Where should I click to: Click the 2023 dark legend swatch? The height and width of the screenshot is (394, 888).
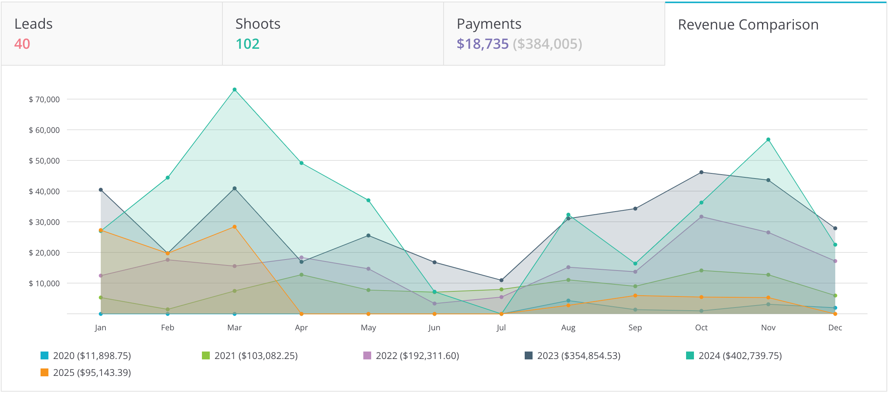(x=529, y=355)
